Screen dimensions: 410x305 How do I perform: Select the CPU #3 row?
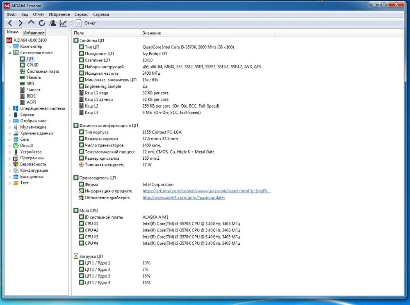click(x=159, y=237)
